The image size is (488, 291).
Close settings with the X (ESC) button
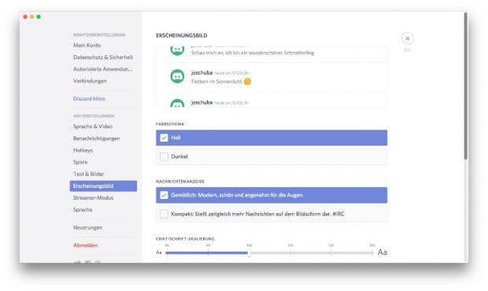click(408, 39)
